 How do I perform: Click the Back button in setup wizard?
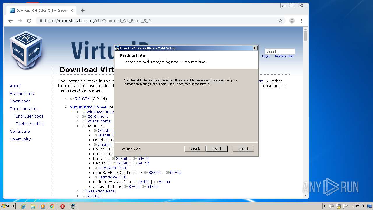195,149
